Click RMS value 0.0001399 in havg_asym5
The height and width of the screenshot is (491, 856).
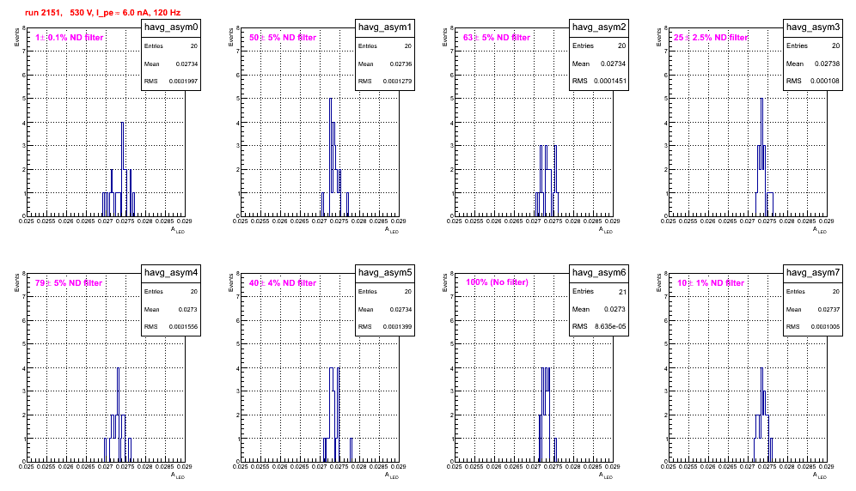click(397, 327)
